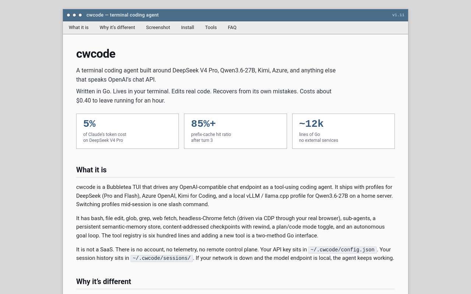Viewport: 471px width, 294px height.
Task: Click paragraph starting 'cwcode is a Bubbletea TUI'
Action: pos(235,196)
